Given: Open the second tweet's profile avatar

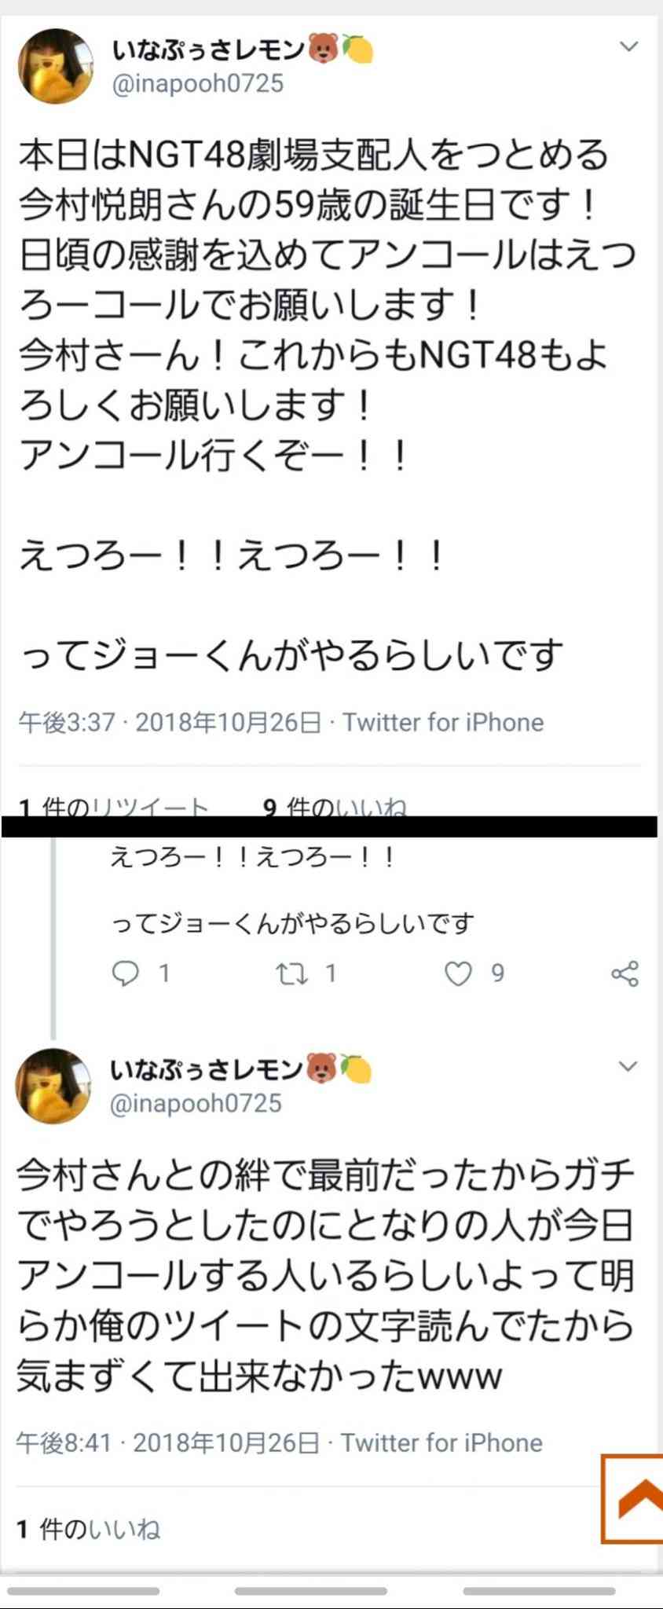Looking at the screenshot, I should (x=53, y=1086).
